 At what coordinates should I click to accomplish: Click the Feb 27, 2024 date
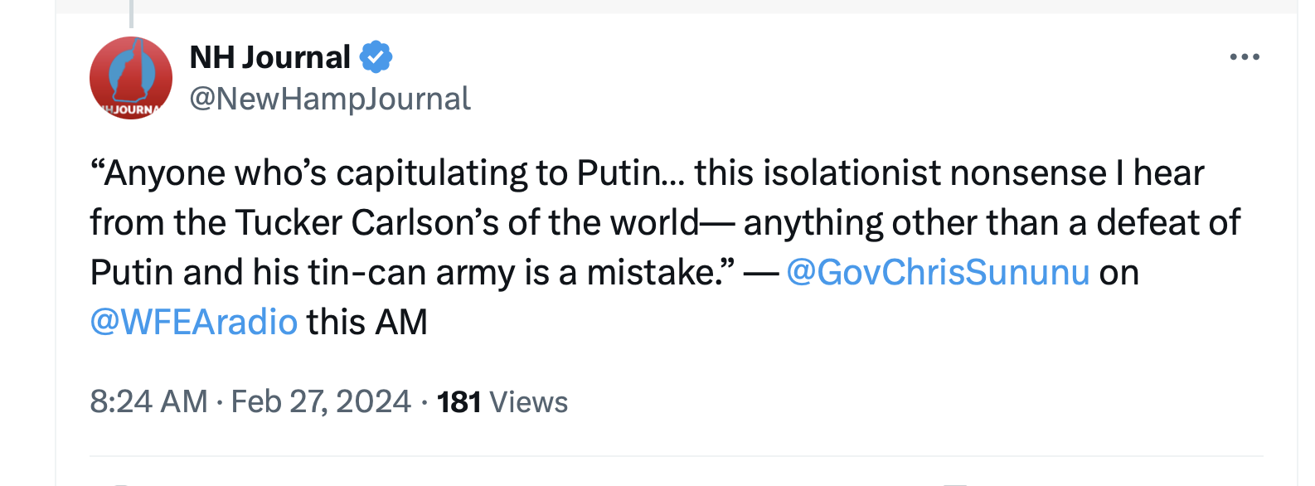pos(320,402)
